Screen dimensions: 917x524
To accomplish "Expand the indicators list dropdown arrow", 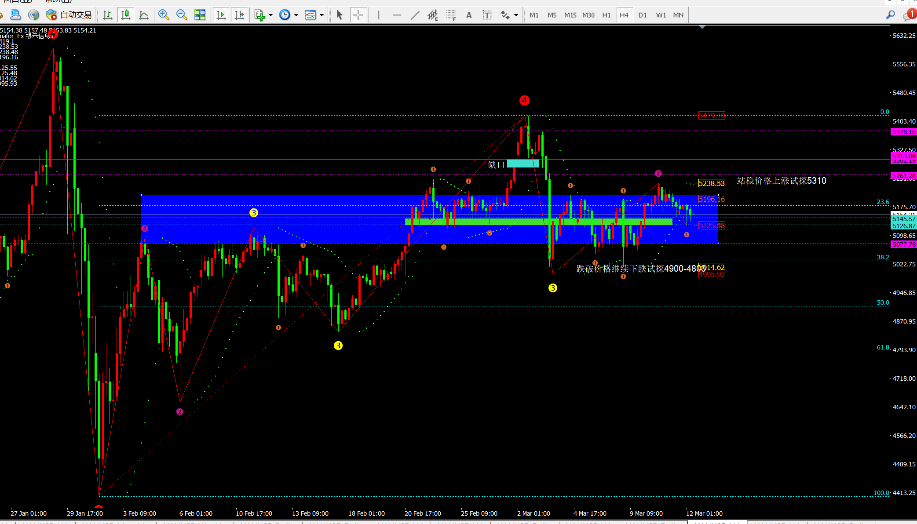I will [x=270, y=15].
